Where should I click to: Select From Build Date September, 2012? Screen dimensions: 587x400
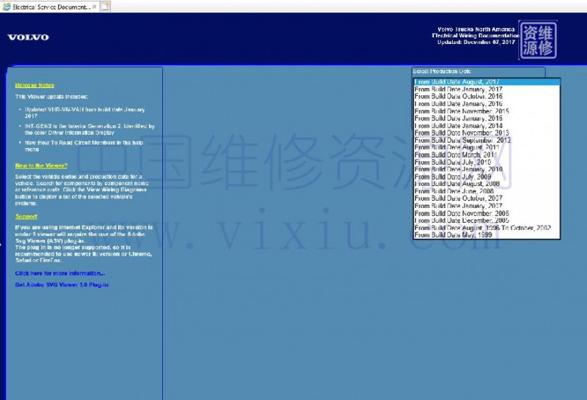click(486, 140)
